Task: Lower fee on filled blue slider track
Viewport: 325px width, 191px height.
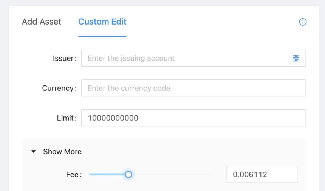Action: point(107,174)
